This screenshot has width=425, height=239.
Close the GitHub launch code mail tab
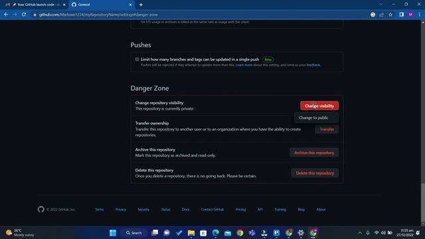click(64, 5)
